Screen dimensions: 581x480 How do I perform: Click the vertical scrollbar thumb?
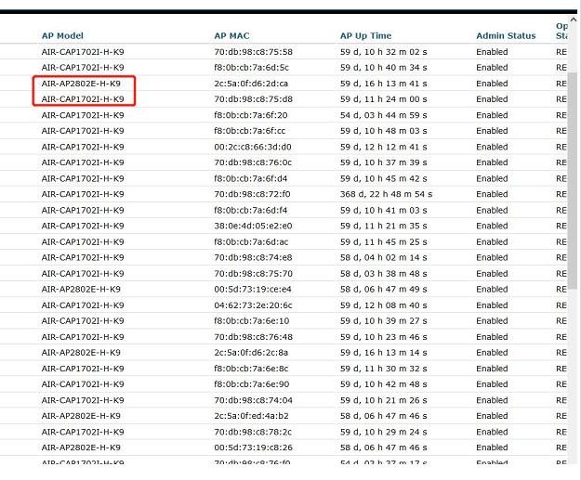tap(573, 181)
